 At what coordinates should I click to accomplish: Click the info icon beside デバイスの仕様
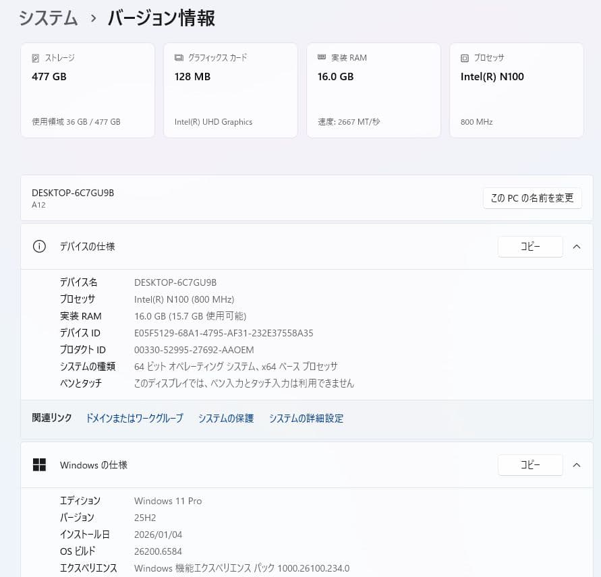click(x=39, y=247)
